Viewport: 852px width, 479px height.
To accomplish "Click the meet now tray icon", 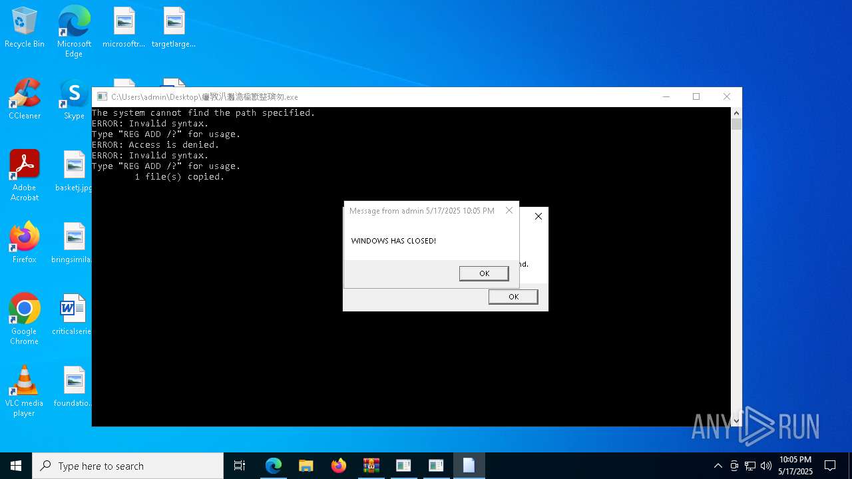I will click(x=734, y=466).
